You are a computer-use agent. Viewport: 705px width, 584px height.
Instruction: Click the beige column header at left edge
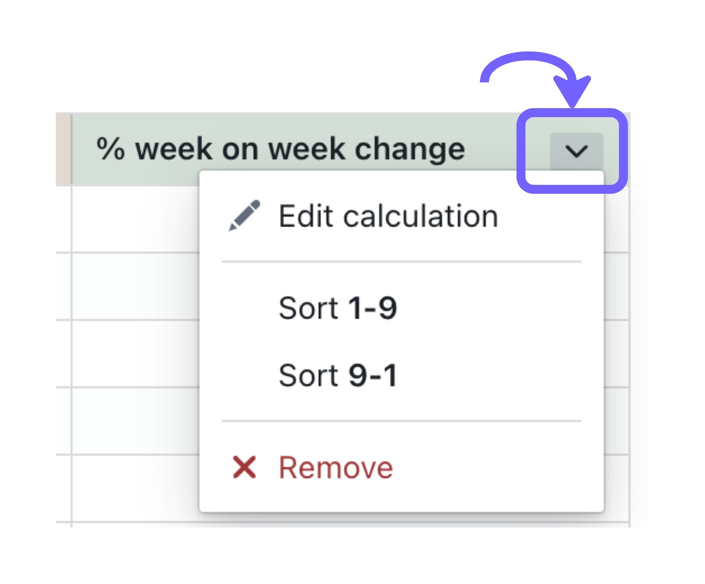click(63, 149)
